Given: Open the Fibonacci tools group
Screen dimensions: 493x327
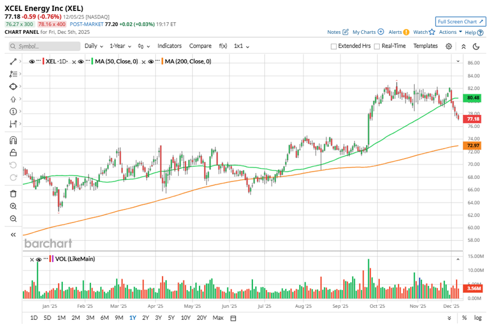Looking at the screenshot, I should pos(13,74).
